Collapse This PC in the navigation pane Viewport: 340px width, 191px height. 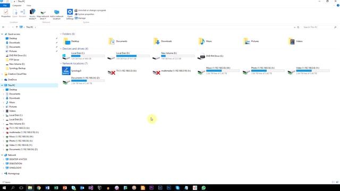[2, 85]
